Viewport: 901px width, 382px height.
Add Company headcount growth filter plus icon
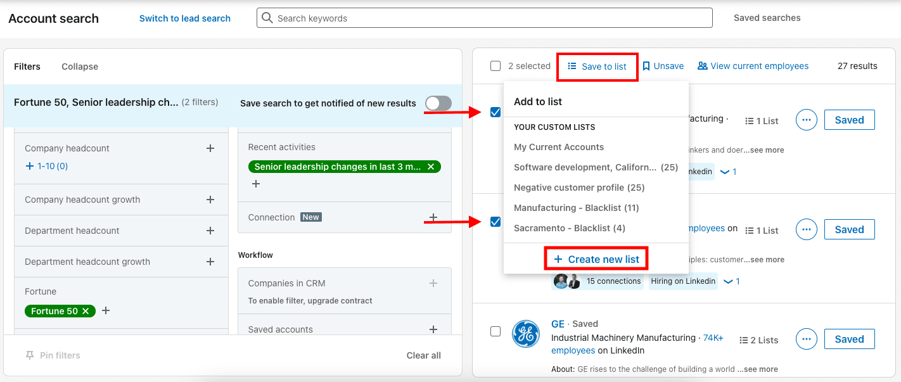pyautogui.click(x=210, y=200)
